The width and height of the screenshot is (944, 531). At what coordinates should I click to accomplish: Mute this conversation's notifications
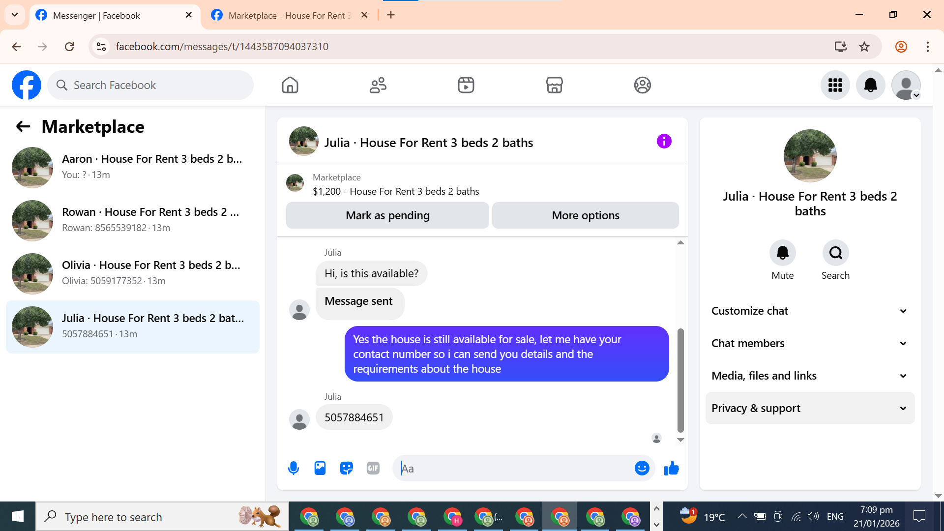[x=782, y=253]
